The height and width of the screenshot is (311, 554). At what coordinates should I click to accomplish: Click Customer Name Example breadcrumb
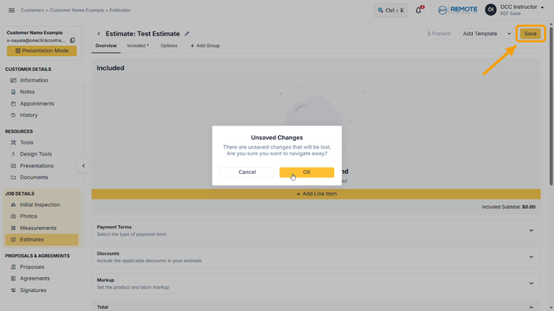click(77, 10)
